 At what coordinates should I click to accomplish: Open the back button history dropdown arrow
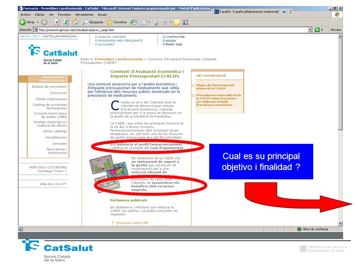point(38,22)
